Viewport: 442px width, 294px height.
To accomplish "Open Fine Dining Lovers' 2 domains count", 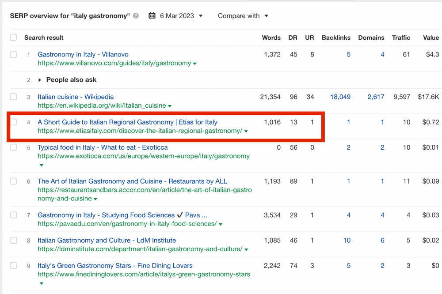I will click(x=382, y=266).
